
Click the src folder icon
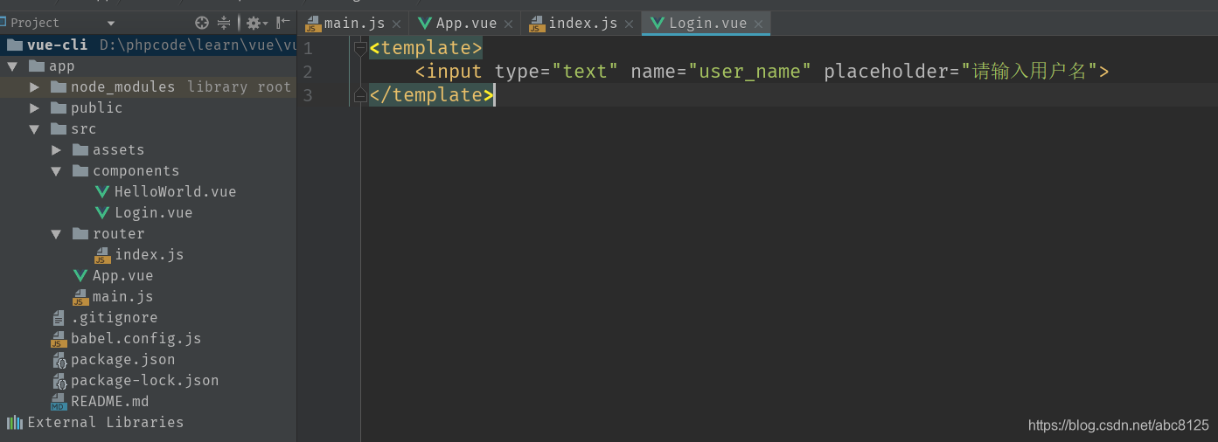point(58,128)
